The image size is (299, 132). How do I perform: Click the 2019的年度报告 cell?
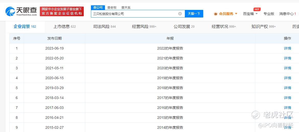point(170,78)
